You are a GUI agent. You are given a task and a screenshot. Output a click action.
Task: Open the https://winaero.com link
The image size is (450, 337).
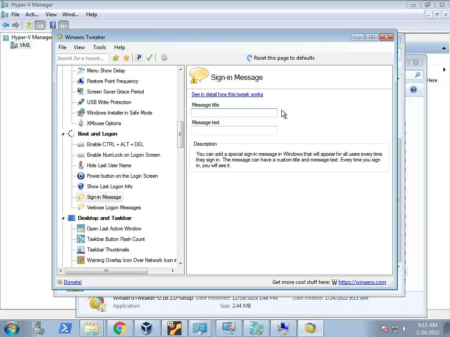tap(362, 282)
